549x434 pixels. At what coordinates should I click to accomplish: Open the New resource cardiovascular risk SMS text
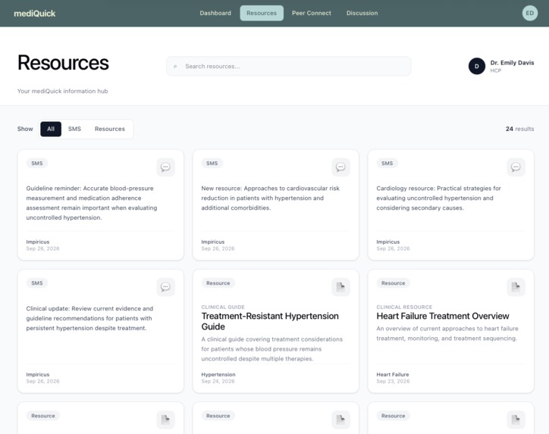[x=270, y=198]
